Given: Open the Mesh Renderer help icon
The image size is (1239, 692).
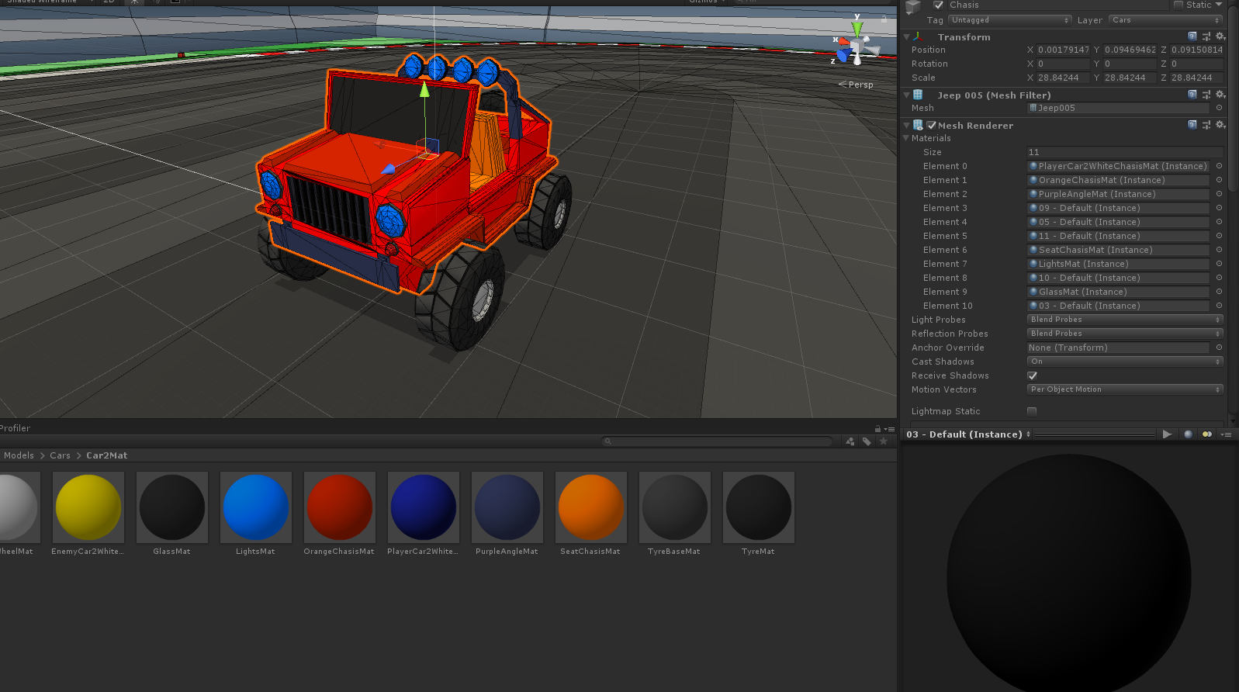Looking at the screenshot, I should tap(1192, 125).
